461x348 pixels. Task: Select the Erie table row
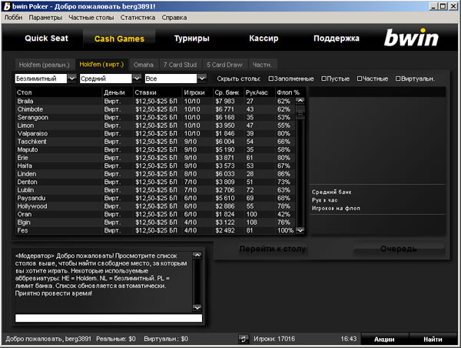coord(155,158)
